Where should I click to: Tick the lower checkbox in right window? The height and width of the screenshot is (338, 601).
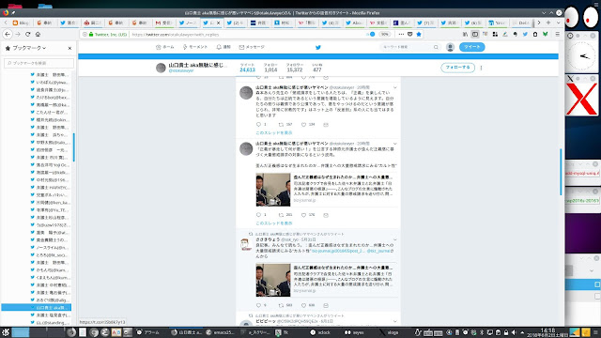(597, 297)
